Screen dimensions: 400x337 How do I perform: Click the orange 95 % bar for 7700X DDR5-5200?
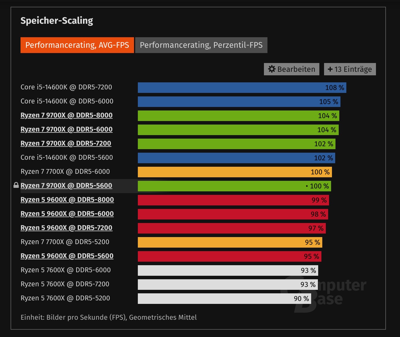tap(230, 242)
